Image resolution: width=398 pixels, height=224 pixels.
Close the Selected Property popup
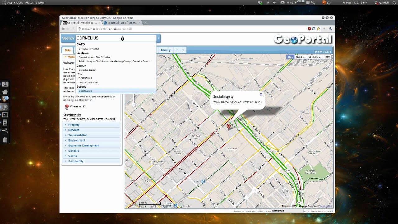(x=261, y=94)
